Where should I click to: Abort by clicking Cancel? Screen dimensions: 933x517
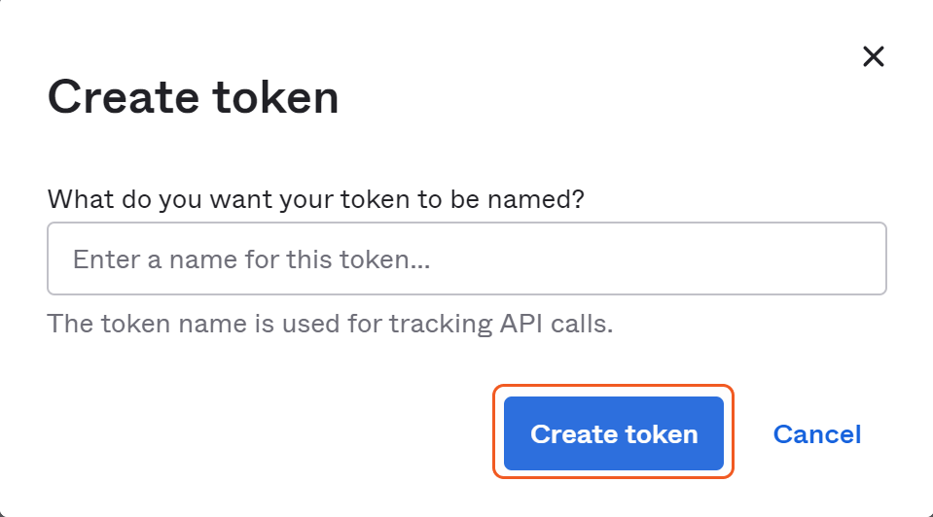816,433
